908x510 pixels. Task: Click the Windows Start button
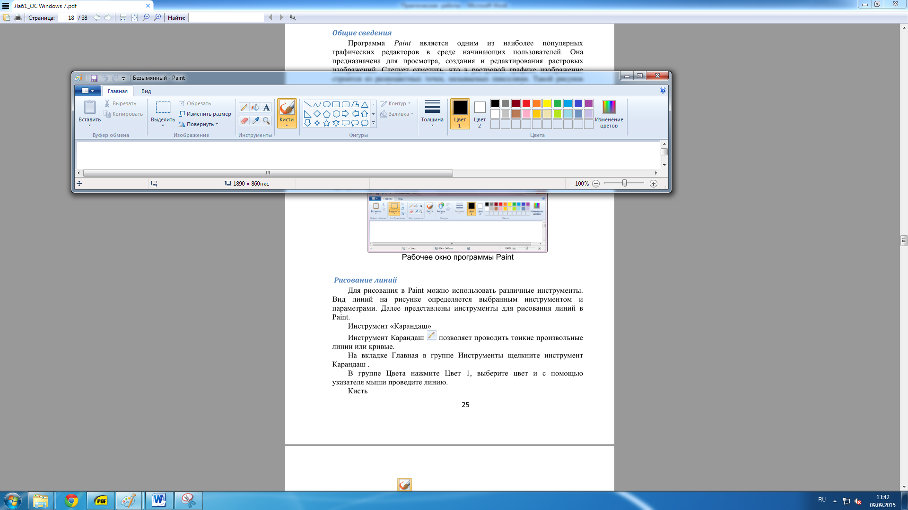click(13, 501)
